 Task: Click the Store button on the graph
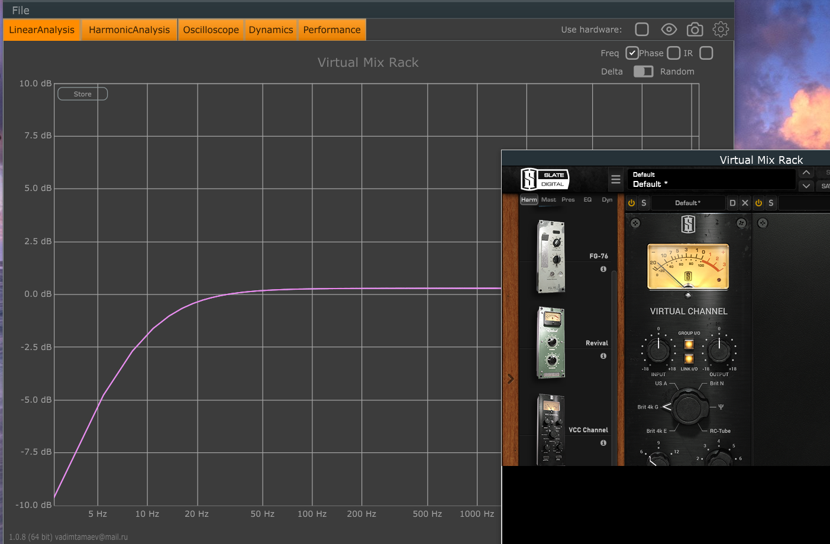(82, 94)
